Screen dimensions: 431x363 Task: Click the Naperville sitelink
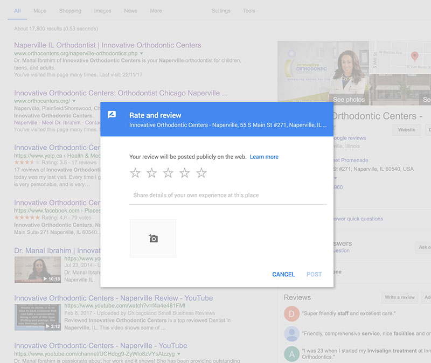point(25,123)
